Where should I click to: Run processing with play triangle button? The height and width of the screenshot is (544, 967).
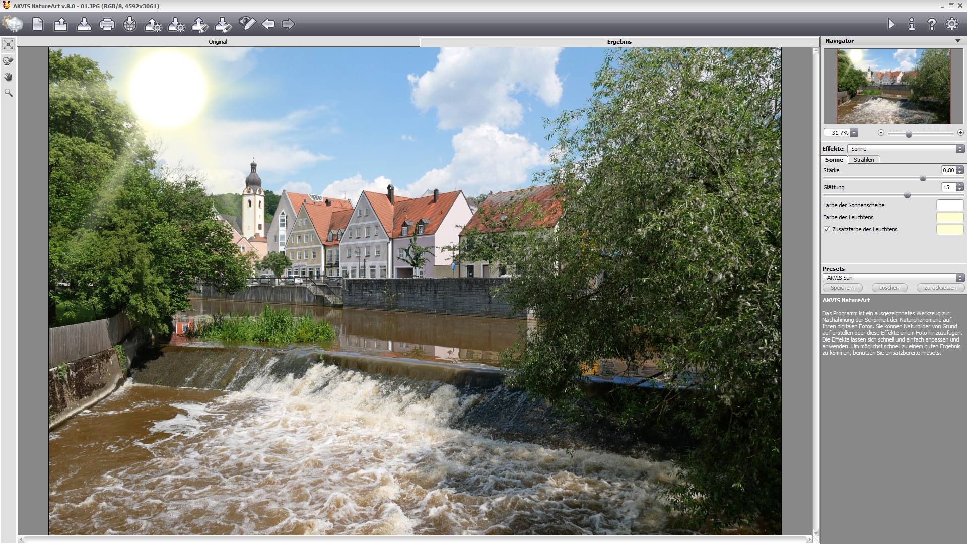click(x=891, y=24)
